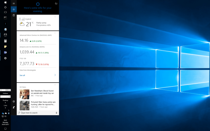This screenshot has height=131, width=210.
Task: Open the Command Prompt taskbar icon
Action: 5,18
